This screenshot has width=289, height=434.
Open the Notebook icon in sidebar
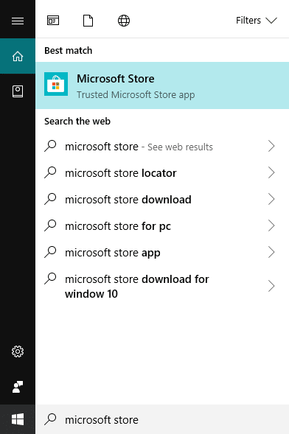(x=18, y=91)
